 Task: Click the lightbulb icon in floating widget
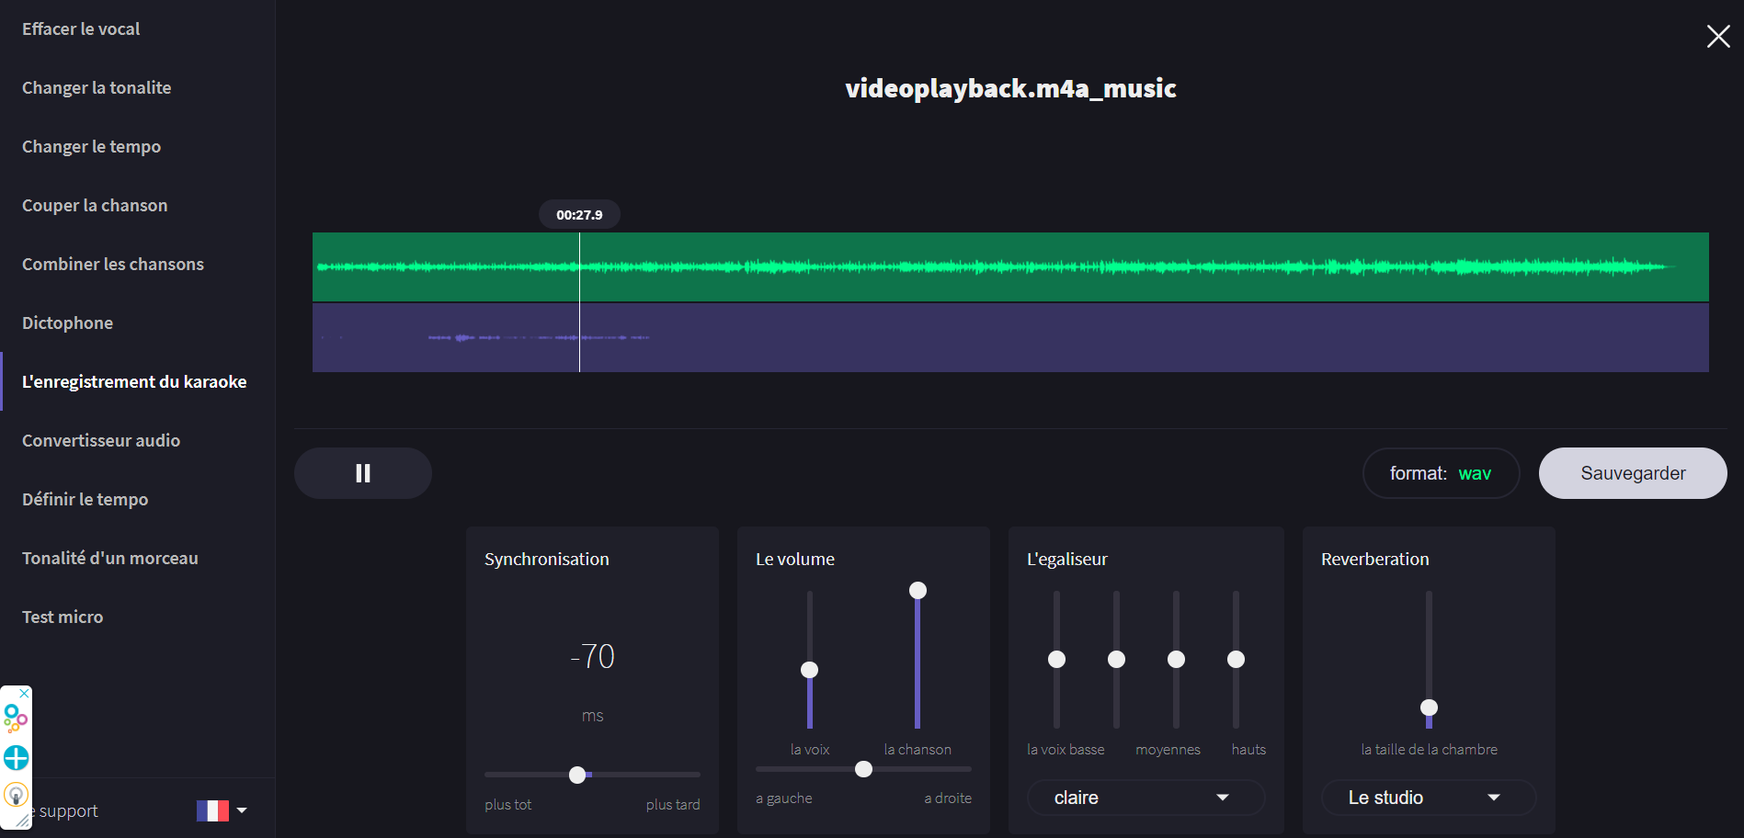pos(17,794)
